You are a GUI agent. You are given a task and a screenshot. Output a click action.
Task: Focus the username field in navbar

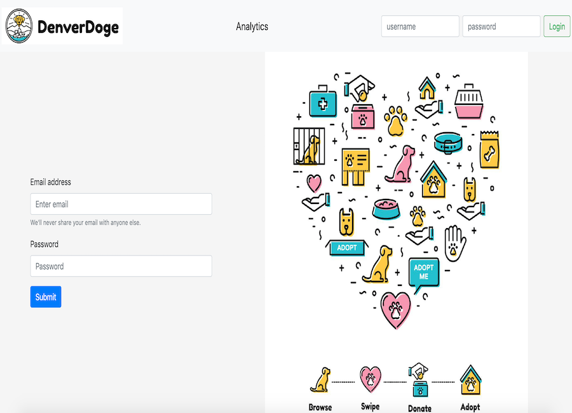click(x=420, y=27)
